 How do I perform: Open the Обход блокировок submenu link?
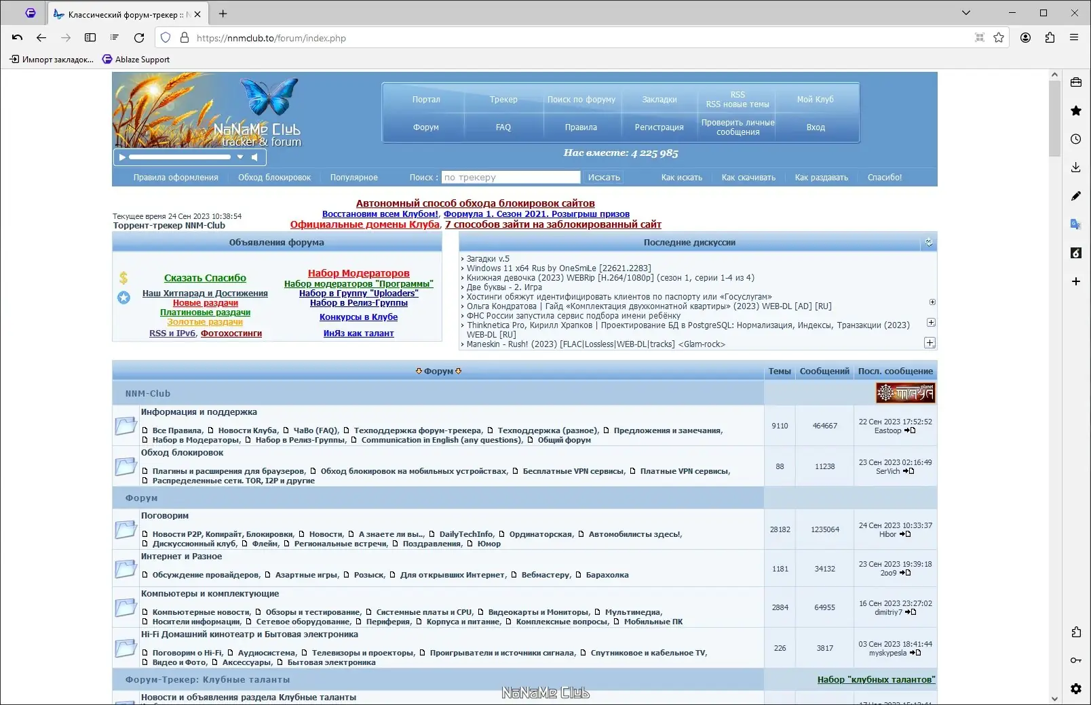coord(274,178)
